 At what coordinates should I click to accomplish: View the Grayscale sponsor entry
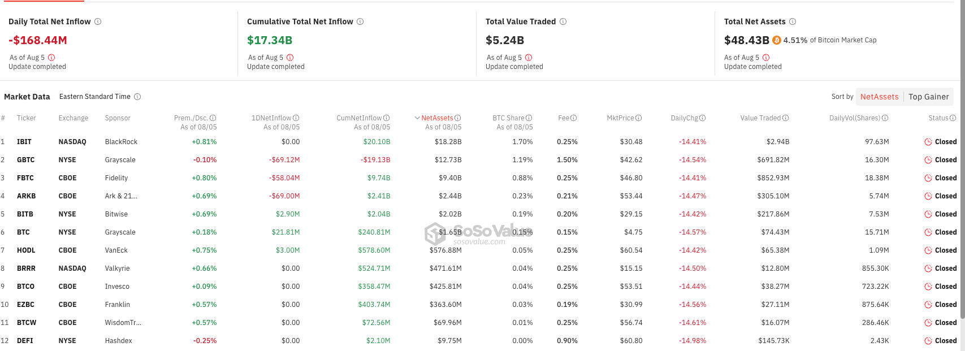click(120, 159)
